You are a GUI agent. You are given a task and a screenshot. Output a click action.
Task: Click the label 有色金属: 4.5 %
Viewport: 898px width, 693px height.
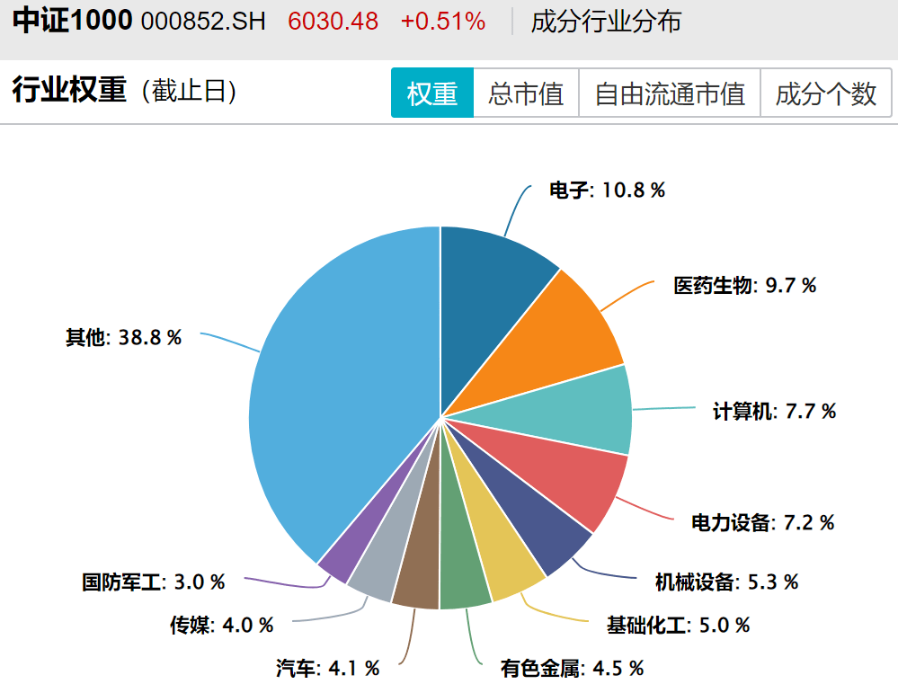coord(572,669)
